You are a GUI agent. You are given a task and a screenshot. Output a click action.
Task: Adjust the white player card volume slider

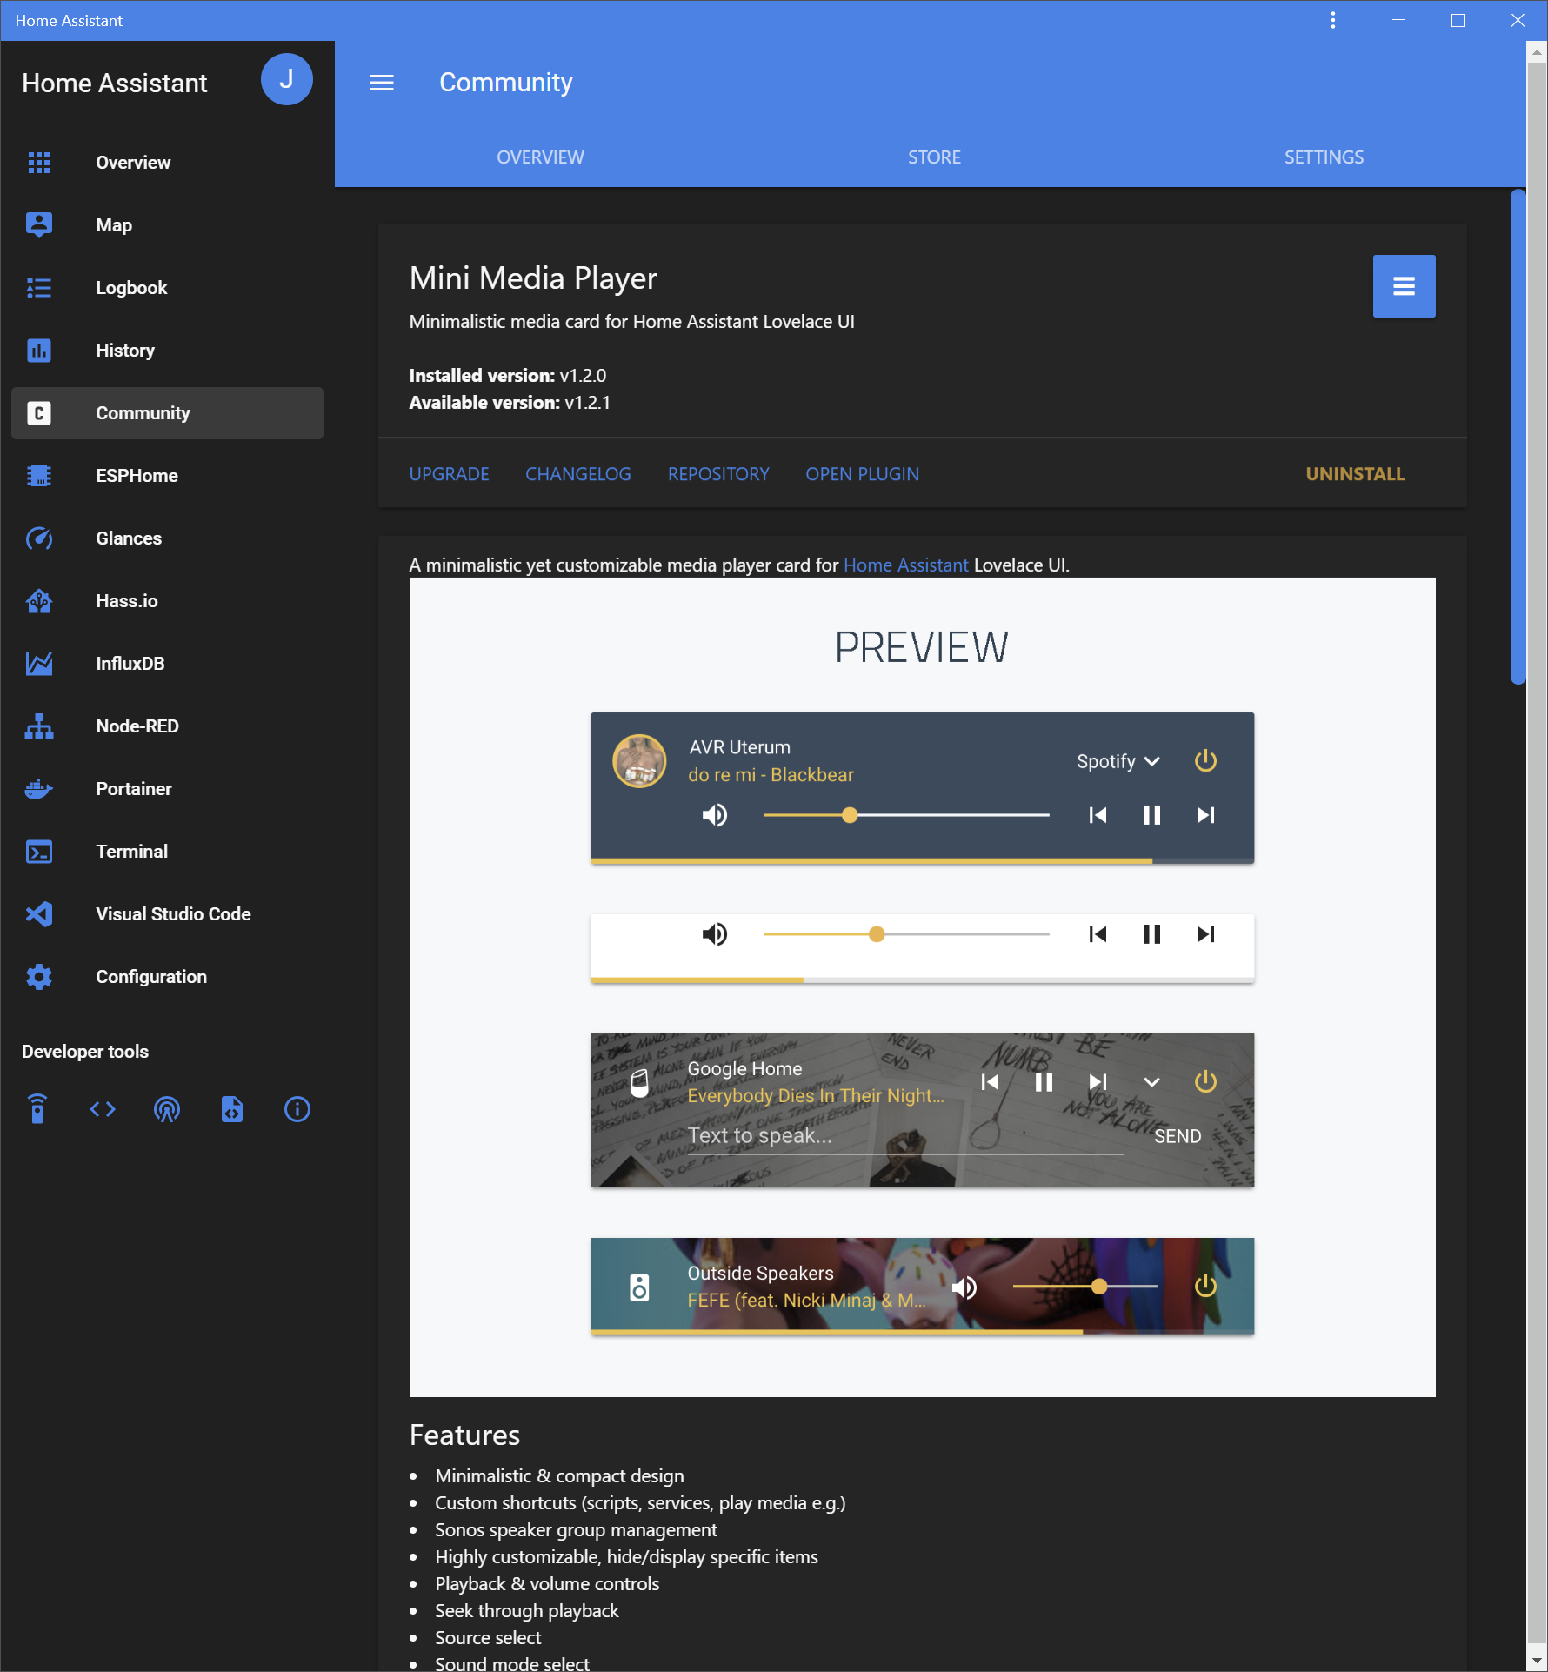point(906,934)
